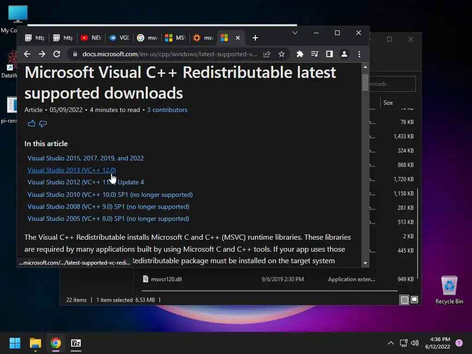
Task: Click the 1,433 KB size cell in Explorer
Action: tap(403, 136)
